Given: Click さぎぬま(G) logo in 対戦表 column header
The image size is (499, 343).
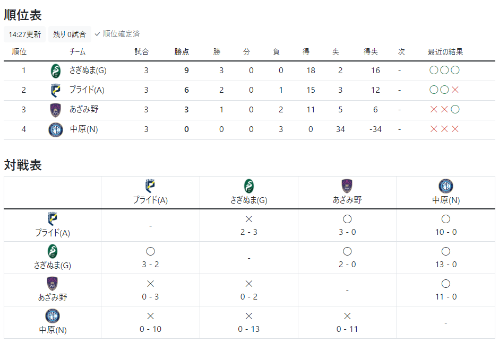Looking at the screenshot, I should point(248,186).
